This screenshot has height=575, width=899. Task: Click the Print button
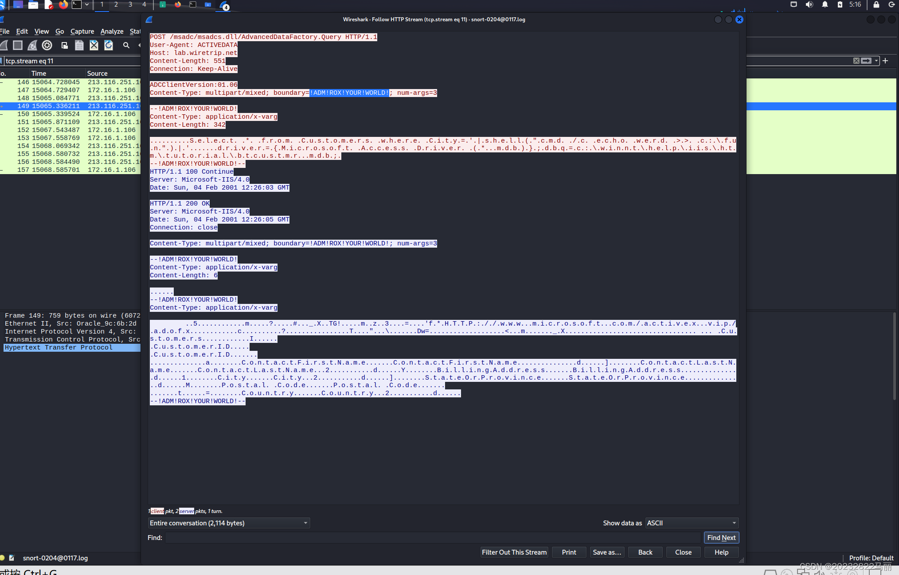569,552
